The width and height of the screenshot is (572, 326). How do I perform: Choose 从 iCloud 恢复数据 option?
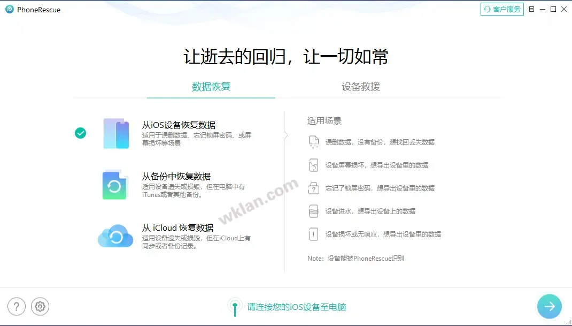click(177, 228)
